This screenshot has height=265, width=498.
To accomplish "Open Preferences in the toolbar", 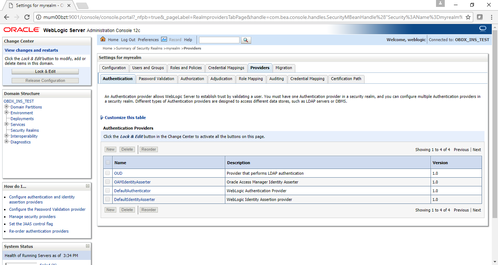I will (148, 40).
